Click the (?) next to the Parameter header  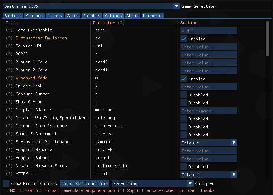pyautogui.click(x=121, y=23)
